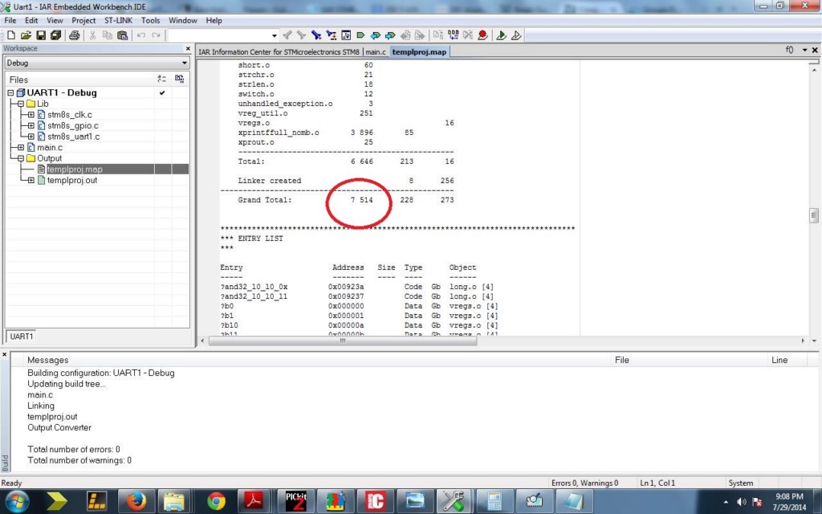Collapse the Lib folder in workspace tree
Screen dimensions: 822x514
20,104
